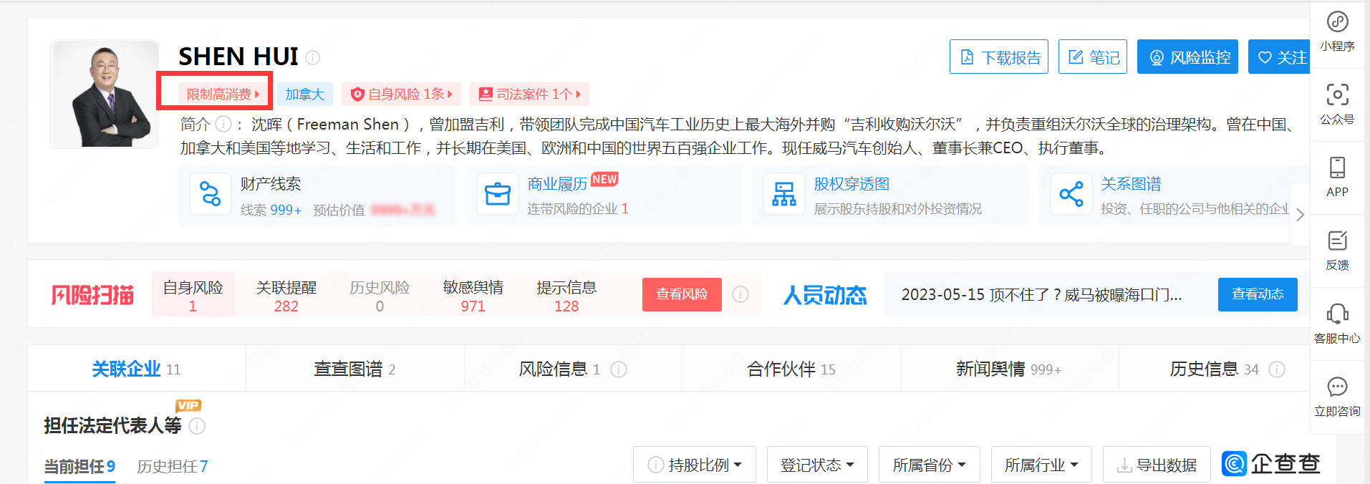Click the VIP badge above 担任法定代表人等
1370x484 pixels.
click(188, 405)
